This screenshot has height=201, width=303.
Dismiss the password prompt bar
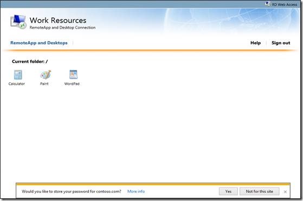tap(285, 192)
